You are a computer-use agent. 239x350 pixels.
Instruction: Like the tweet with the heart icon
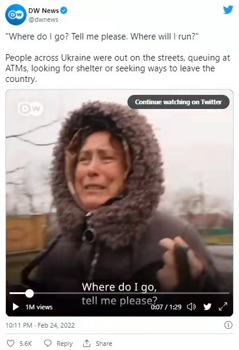pyautogui.click(x=11, y=344)
